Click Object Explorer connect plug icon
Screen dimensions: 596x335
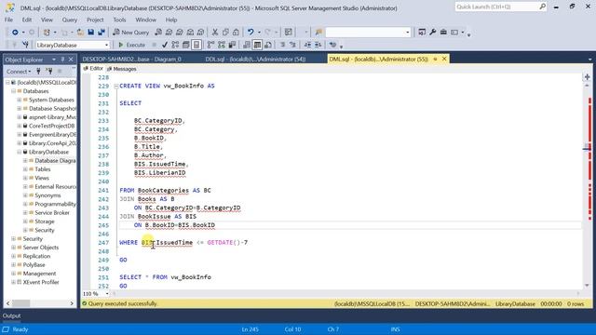(38, 71)
